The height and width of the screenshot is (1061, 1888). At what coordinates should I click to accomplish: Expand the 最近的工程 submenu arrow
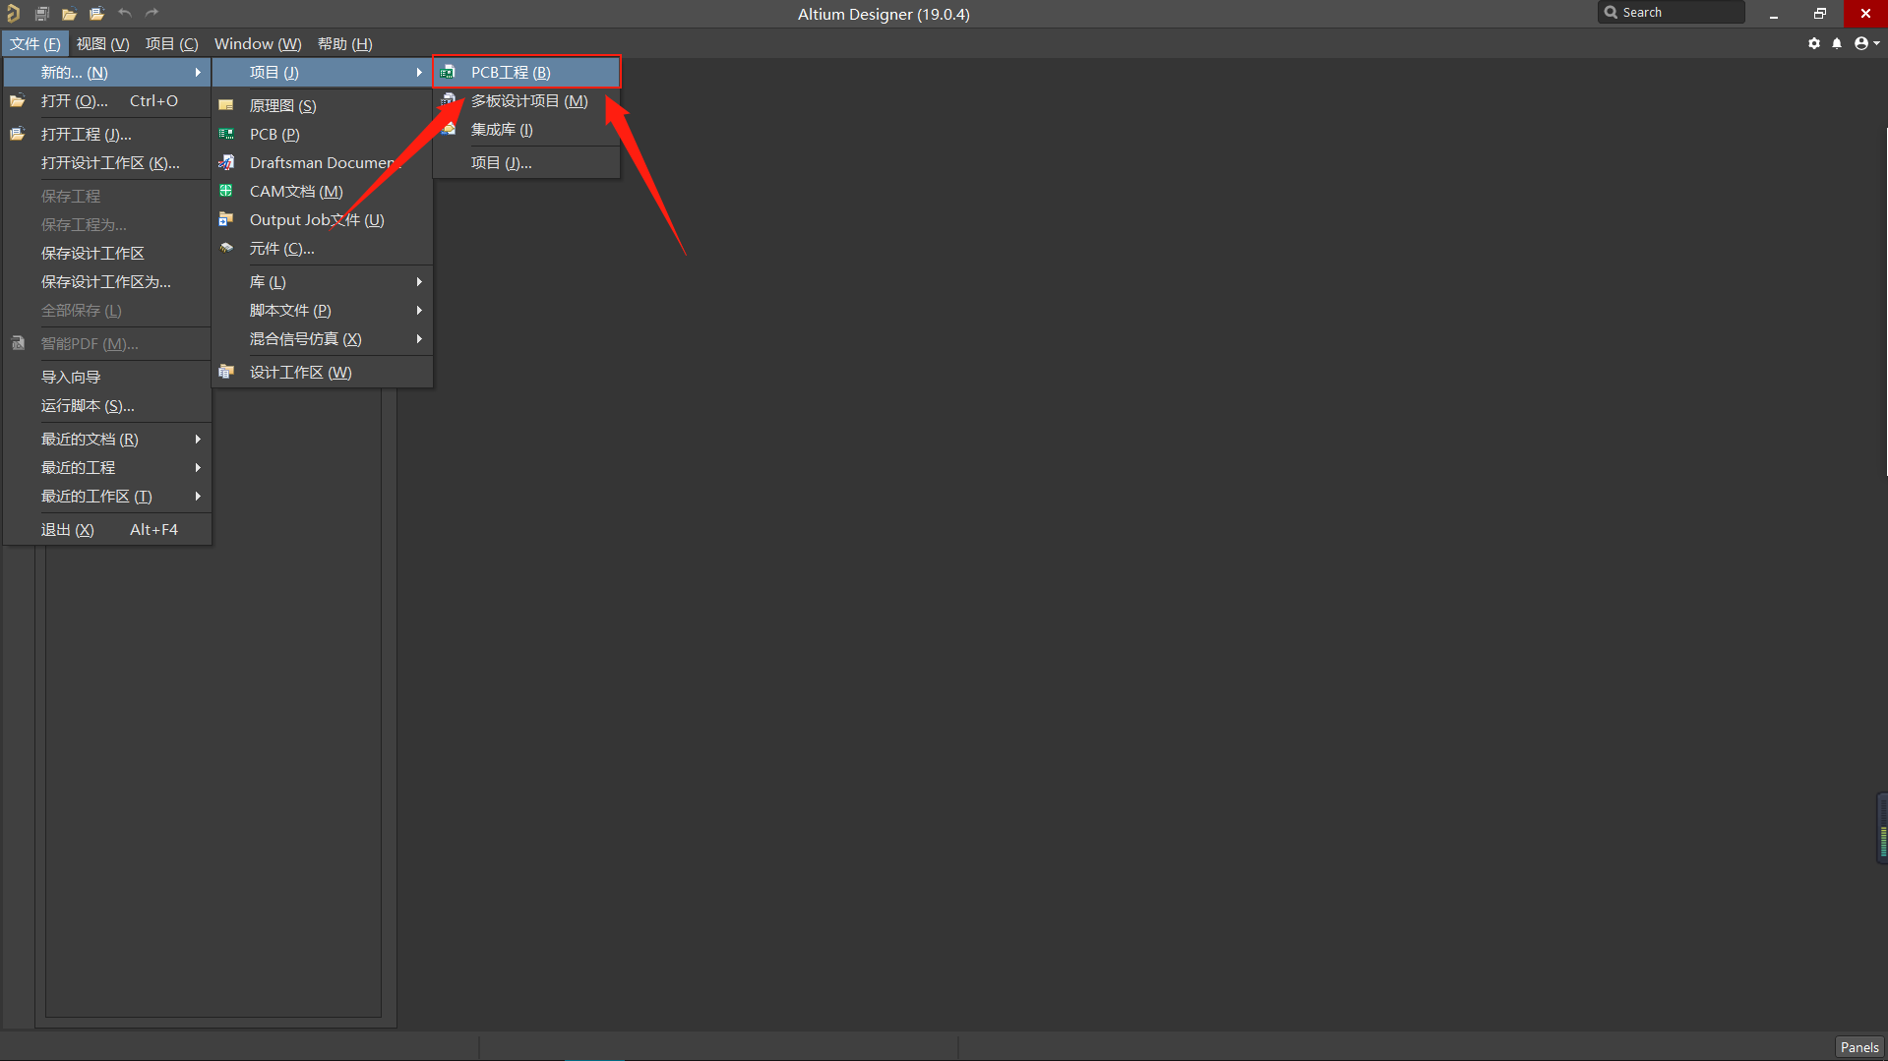coord(198,467)
